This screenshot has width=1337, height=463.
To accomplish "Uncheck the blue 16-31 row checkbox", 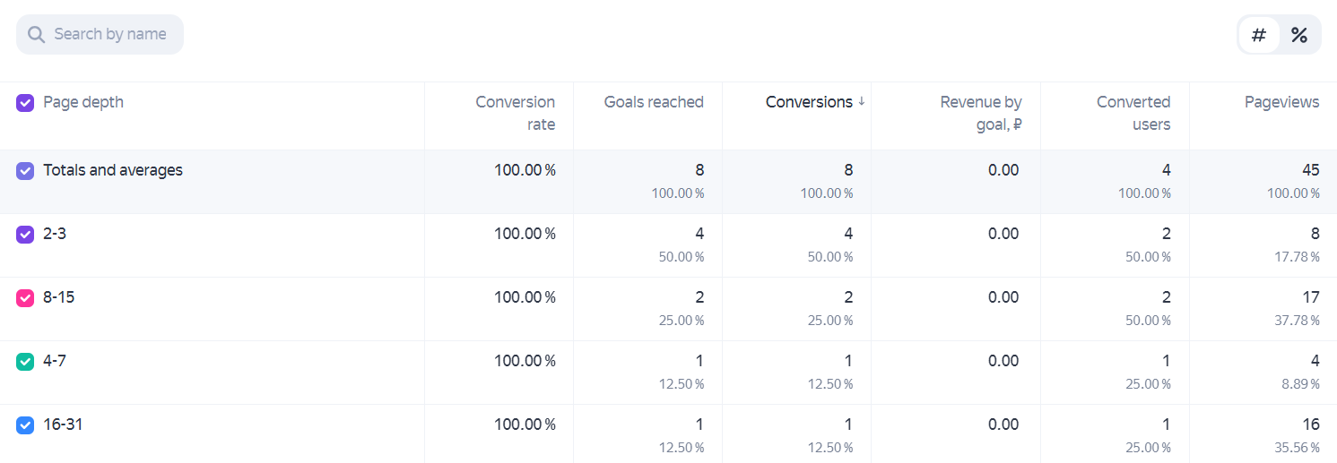I will (x=25, y=425).
